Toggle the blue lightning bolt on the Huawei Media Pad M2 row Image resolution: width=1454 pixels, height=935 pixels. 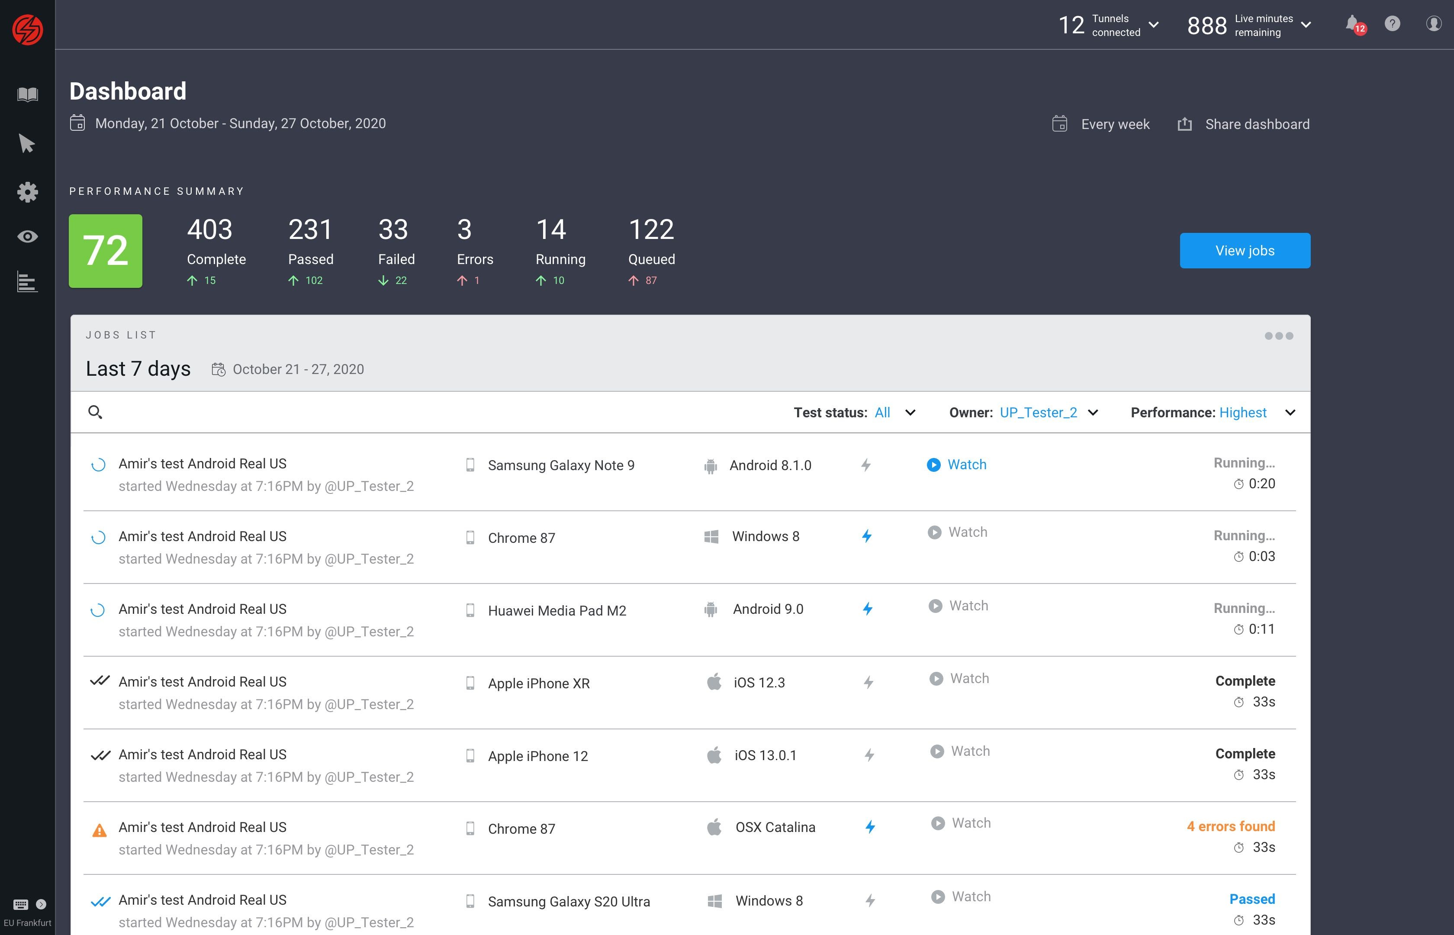click(868, 609)
